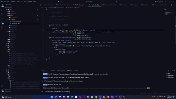176x99 pixels.
Task: Switch to the AddPostFeed.php editor tab
Action: 79,5
